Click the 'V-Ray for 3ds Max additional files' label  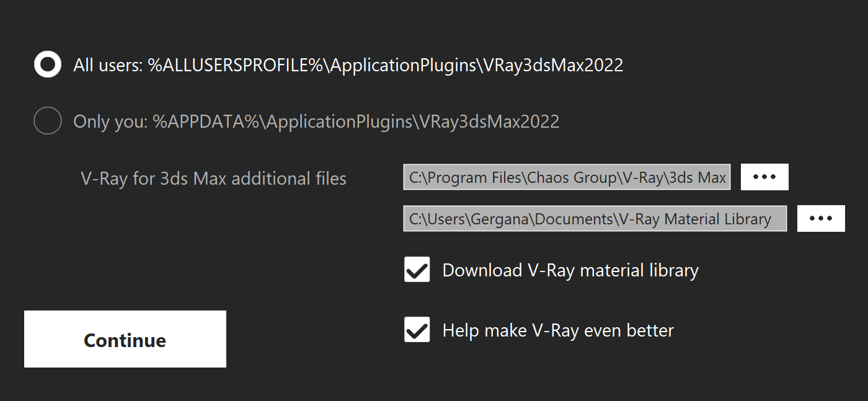tap(213, 178)
